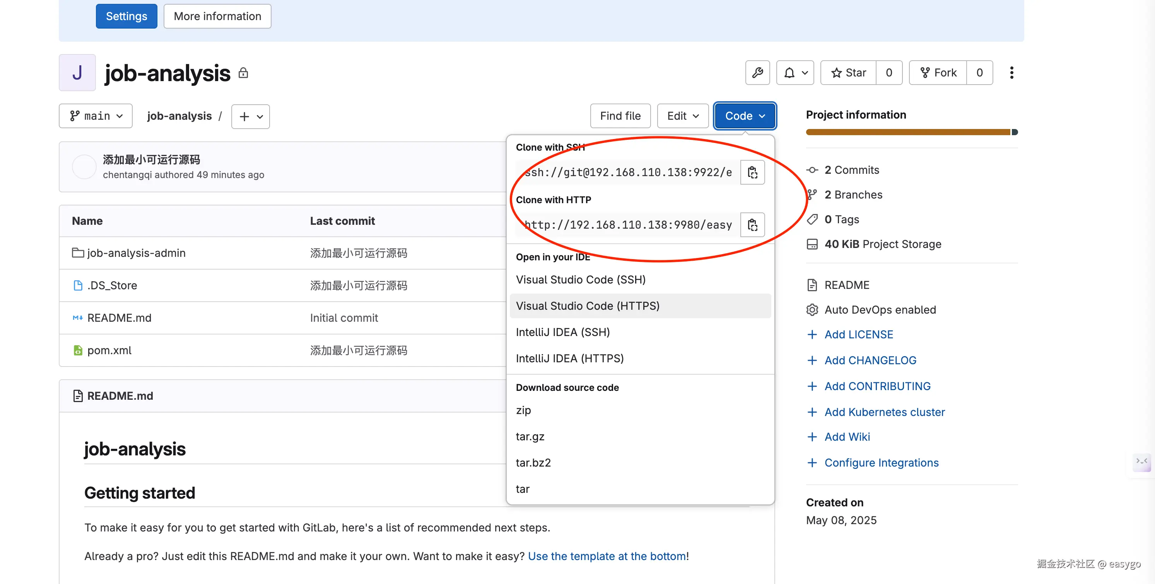Select Visual Studio Code (HTTPS) option
Viewport: 1155px width, 584px height.
point(588,306)
